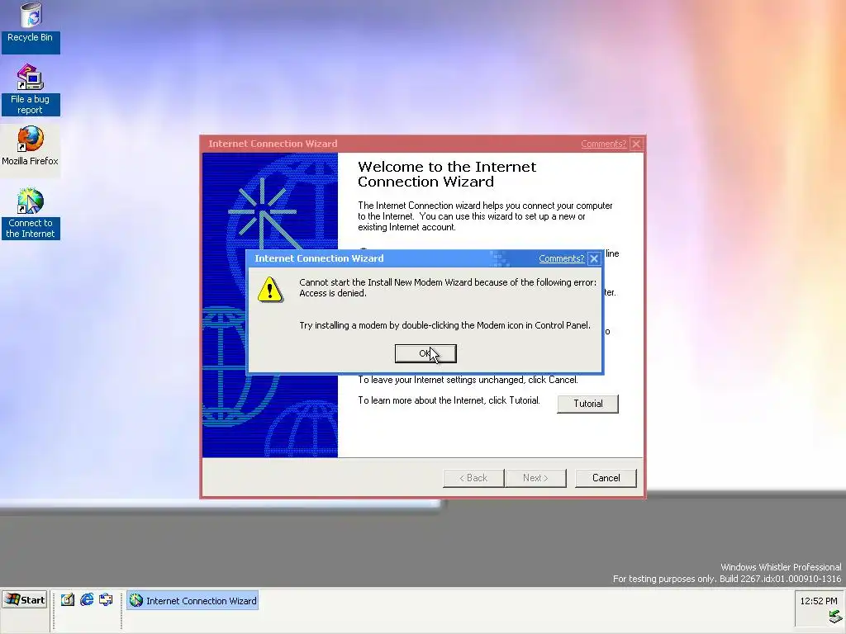Click the yellow warning icon in the dialog
The image size is (846, 634).
[270, 290]
